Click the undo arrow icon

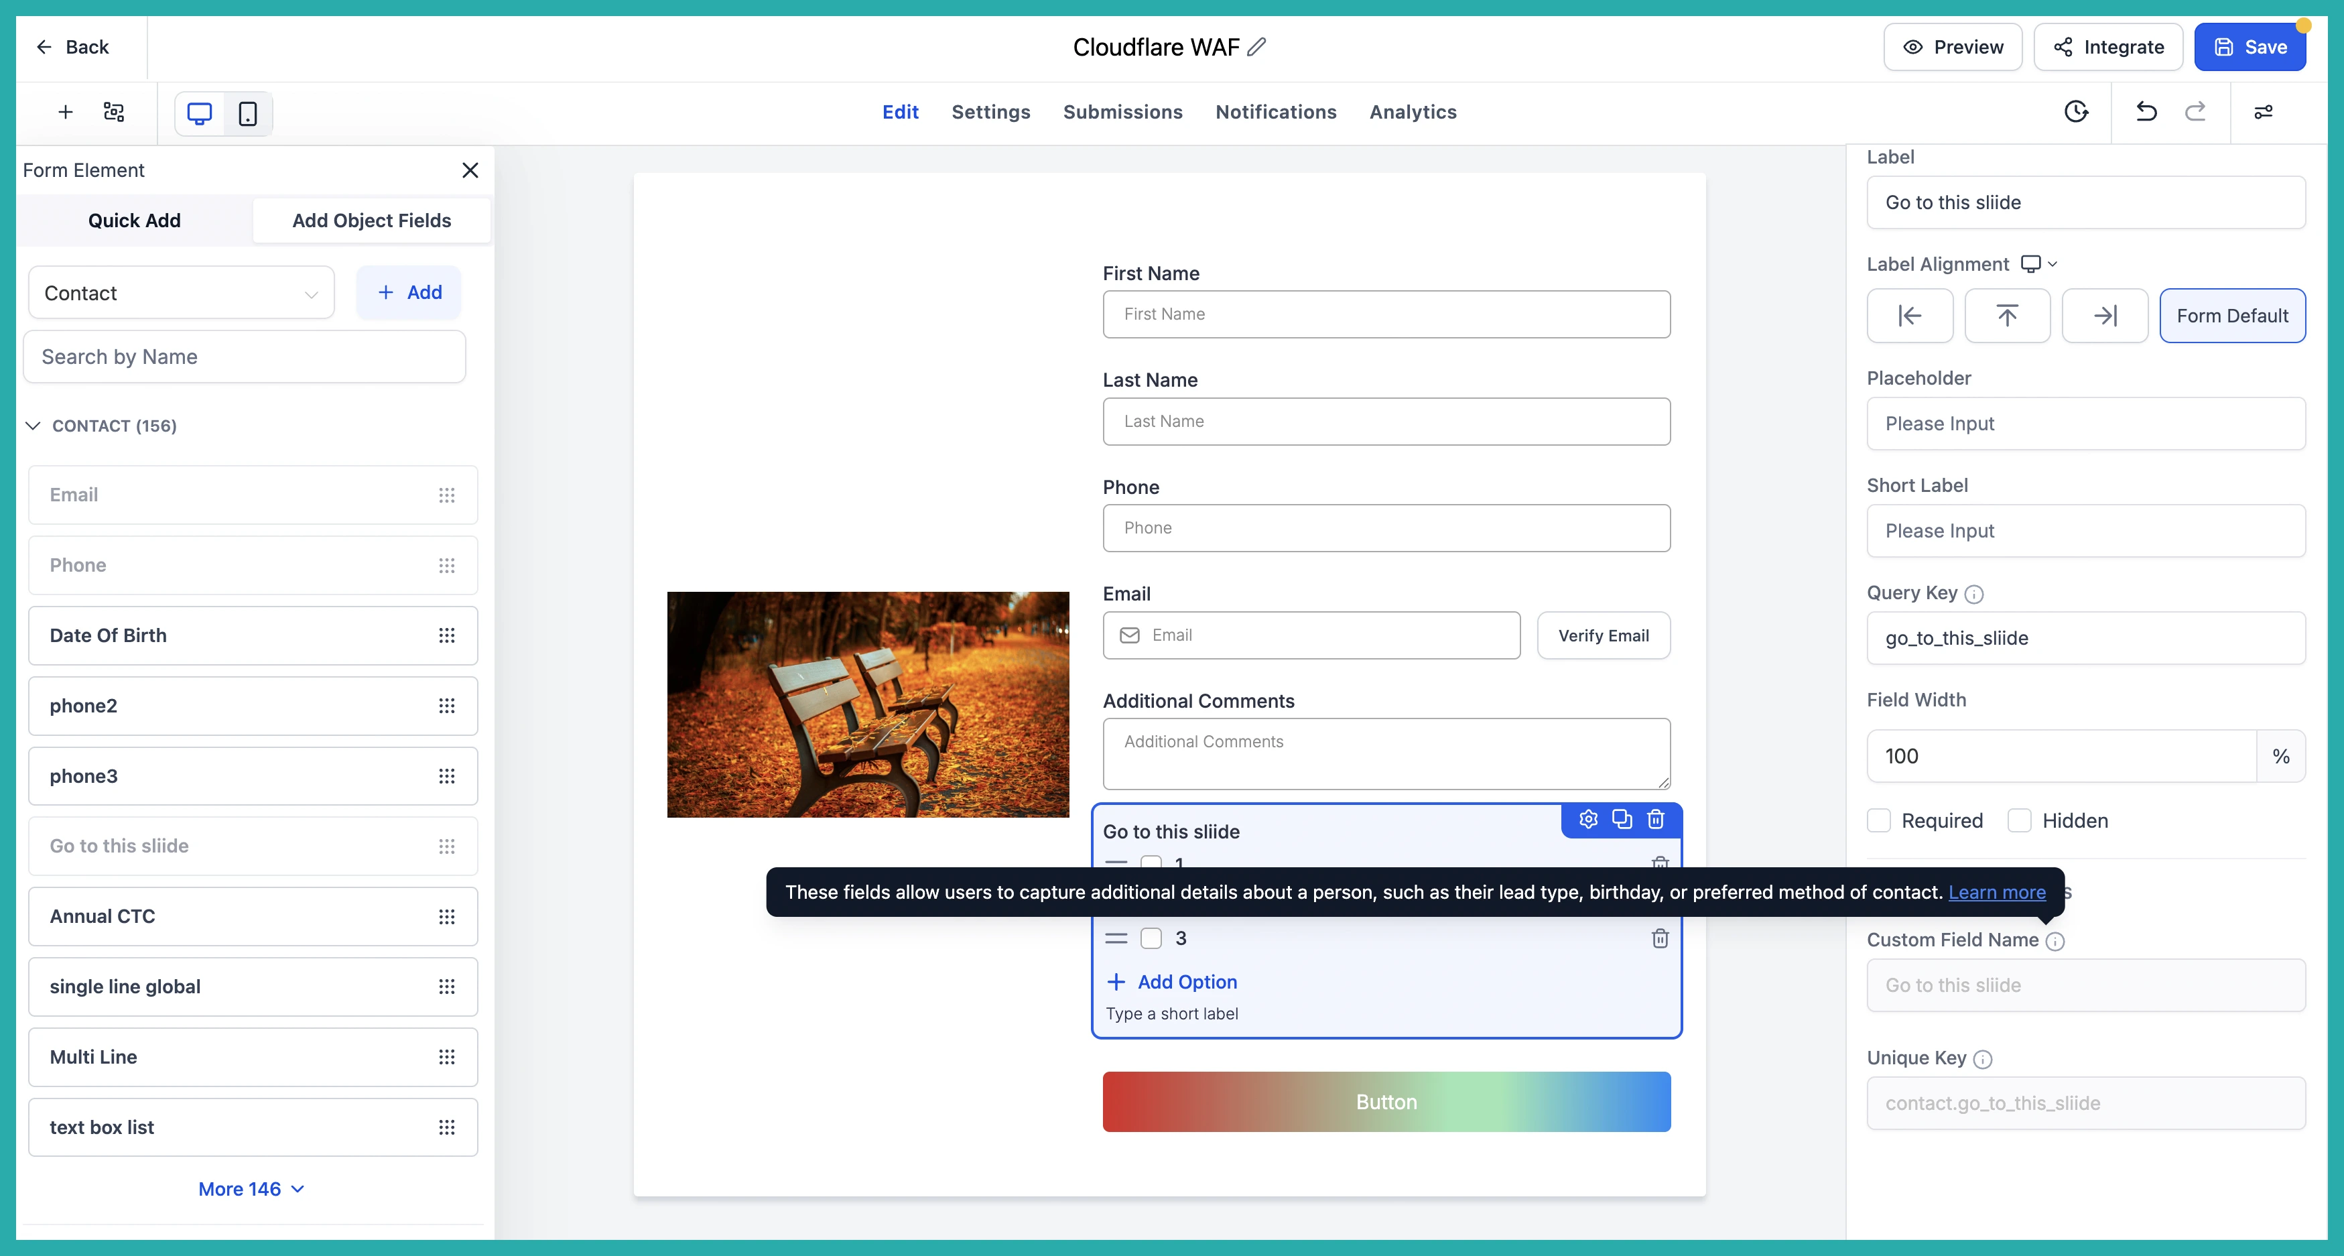pyautogui.click(x=2146, y=112)
